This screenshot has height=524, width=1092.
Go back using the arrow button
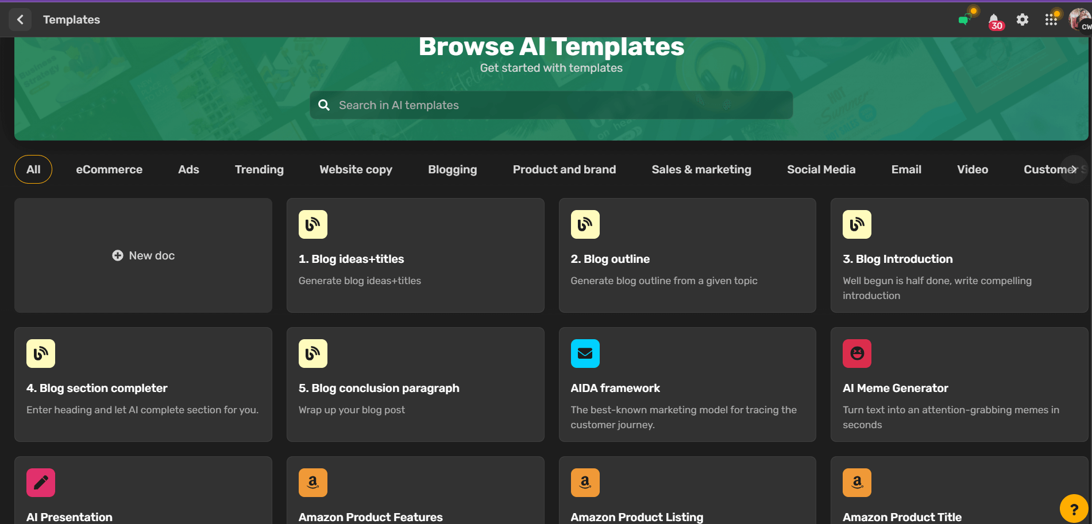pyautogui.click(x=20, y=20)
